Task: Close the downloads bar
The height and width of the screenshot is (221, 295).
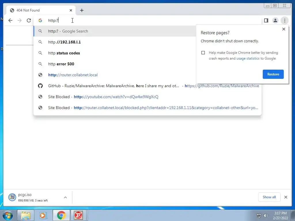Action: (286, 197)
